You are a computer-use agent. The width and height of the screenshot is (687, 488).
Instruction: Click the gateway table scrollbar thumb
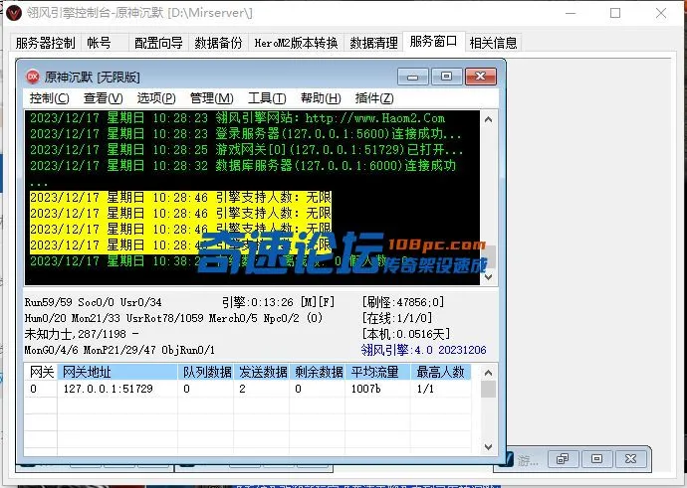tap(489, 390)
